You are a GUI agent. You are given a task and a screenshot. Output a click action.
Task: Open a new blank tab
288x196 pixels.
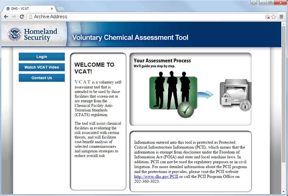pyautogui.click(x=61, y=8)
